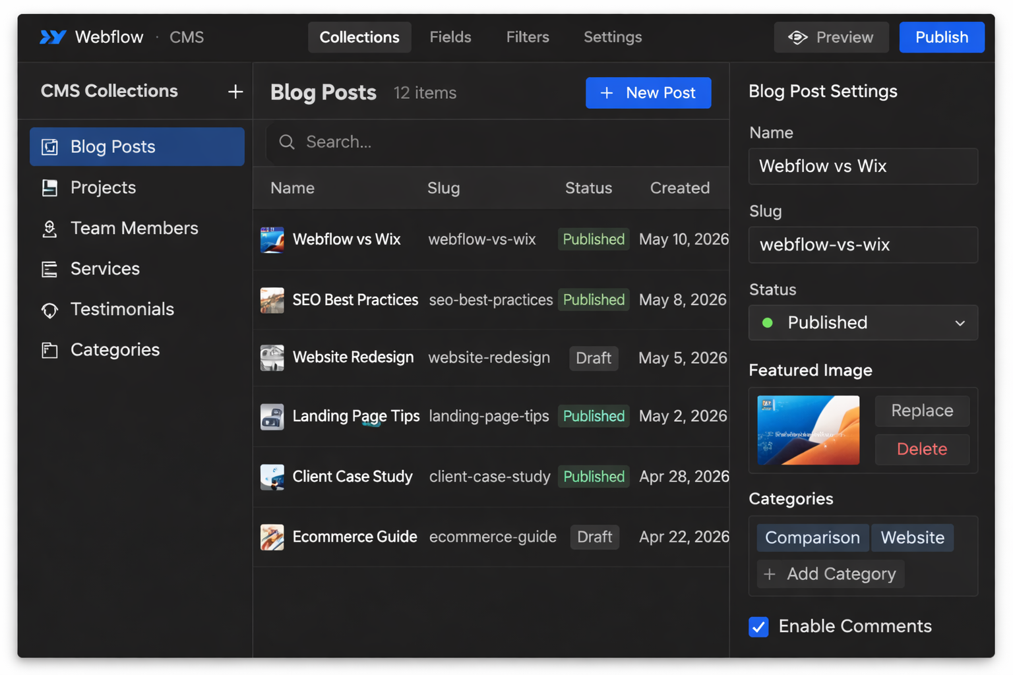Delete the featured image
Screen dimensions: 1013x675
tap(922, 449)
